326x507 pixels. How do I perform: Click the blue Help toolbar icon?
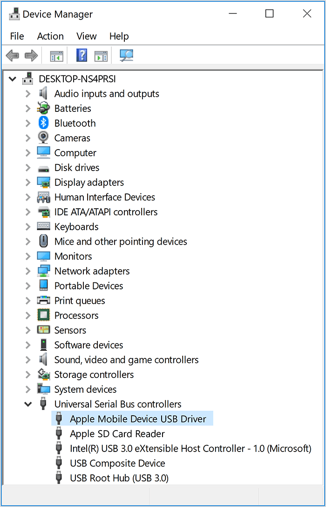(x=81, y=56)
